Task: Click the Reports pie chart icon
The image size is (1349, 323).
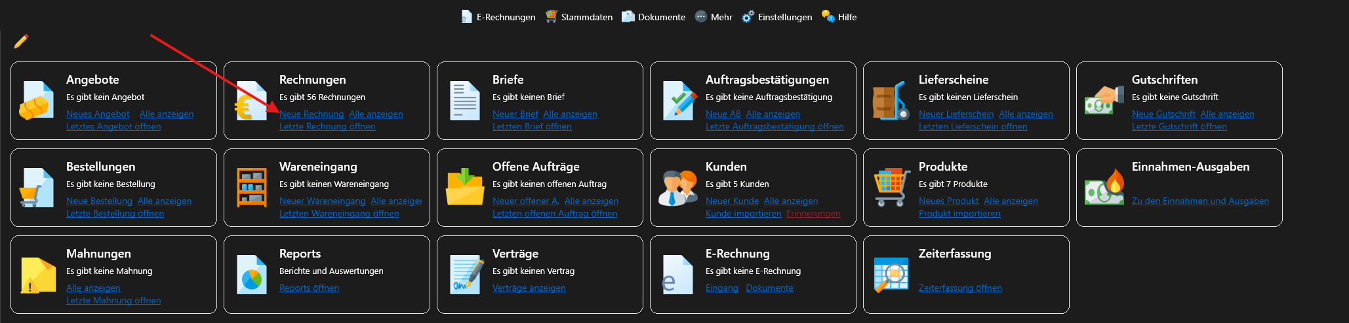Action: [252, 275]
